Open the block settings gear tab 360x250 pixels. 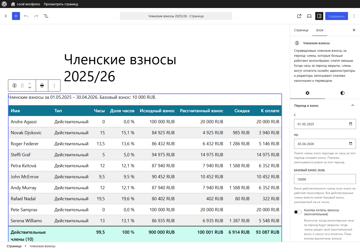[x=307, y=93]
